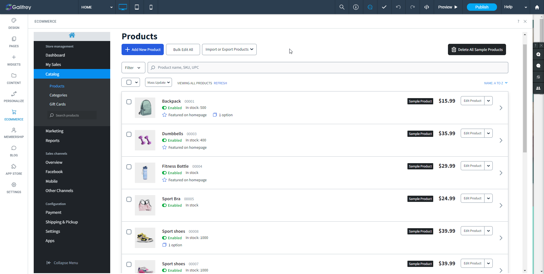
Task: Open Shipping & Pickup configuration
Action: pos(62,222)
